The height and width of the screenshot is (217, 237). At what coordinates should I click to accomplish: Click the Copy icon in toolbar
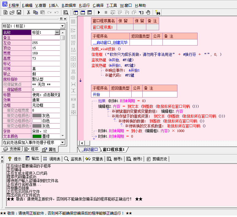click(x=35, y=13)
